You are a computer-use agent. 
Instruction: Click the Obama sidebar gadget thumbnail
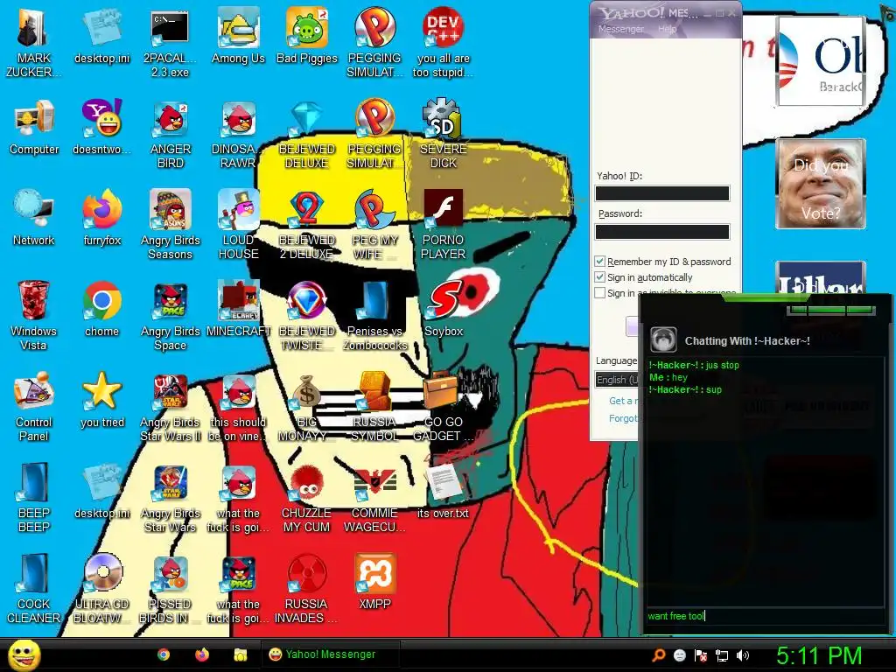click(820, 61)
